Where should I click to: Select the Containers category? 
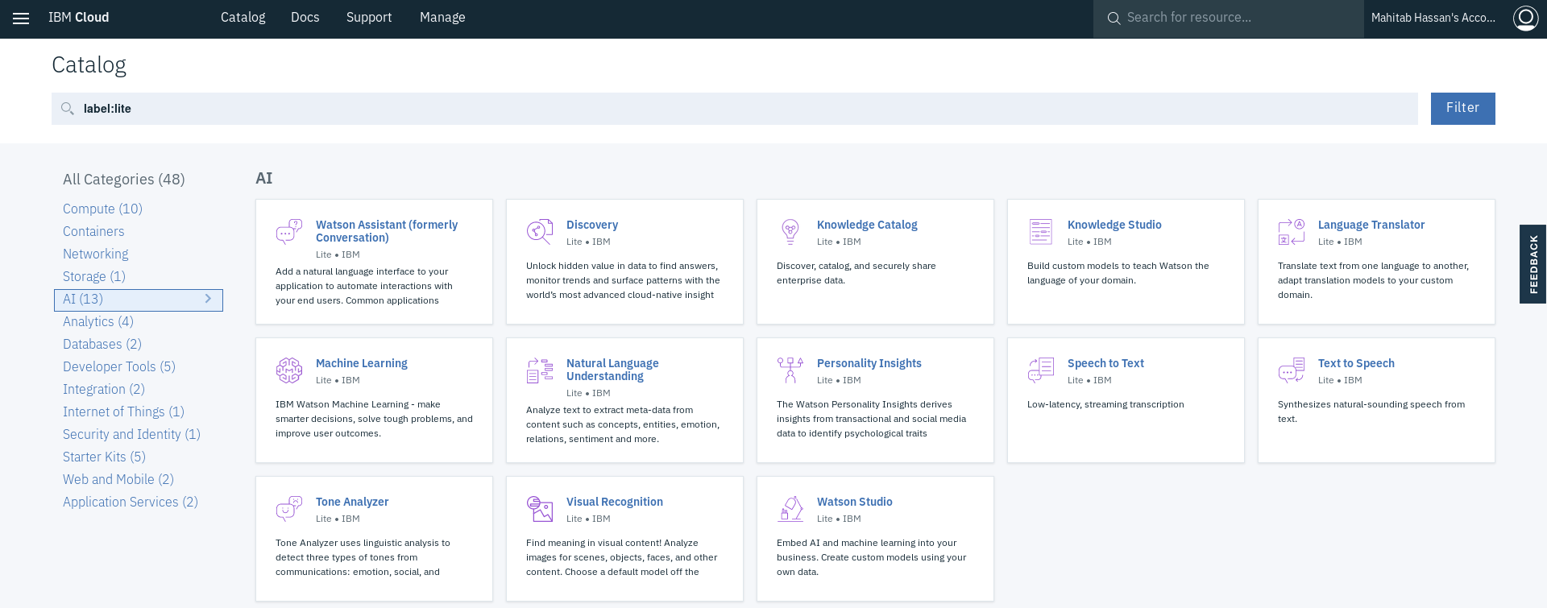coord(93,231)
